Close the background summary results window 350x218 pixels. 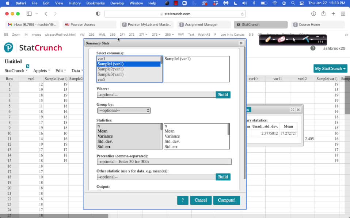[298, 110]
